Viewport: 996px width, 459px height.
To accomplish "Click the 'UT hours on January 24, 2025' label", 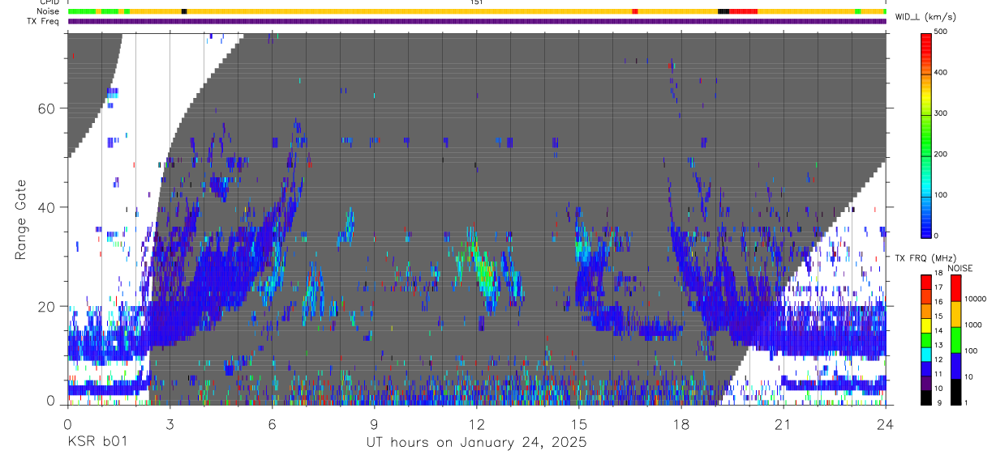I will [x=476, y=443].
